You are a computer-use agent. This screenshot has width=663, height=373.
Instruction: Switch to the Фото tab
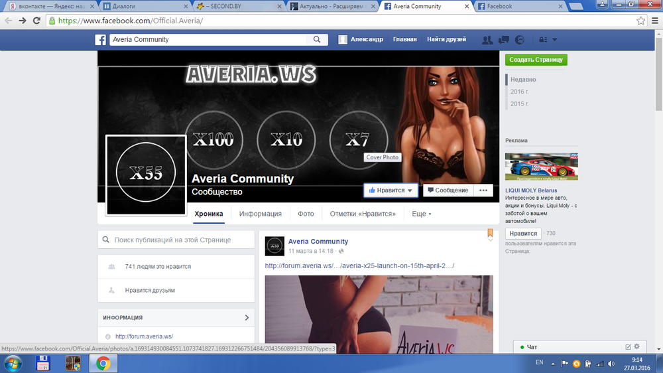(306, 214)
